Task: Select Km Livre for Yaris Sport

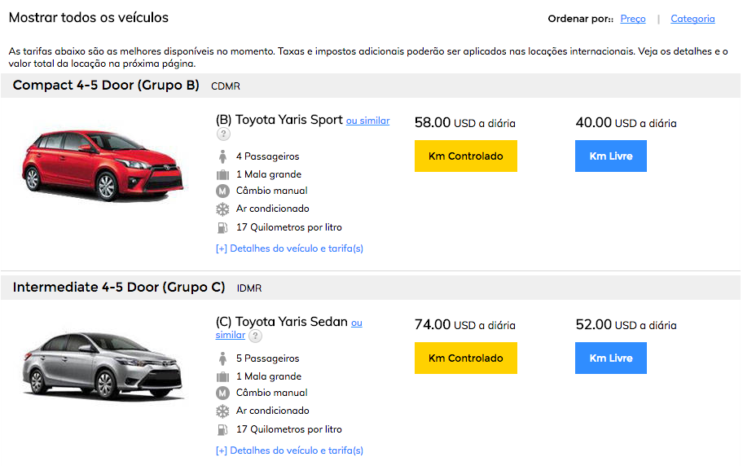Action: [x=611, y=156]
